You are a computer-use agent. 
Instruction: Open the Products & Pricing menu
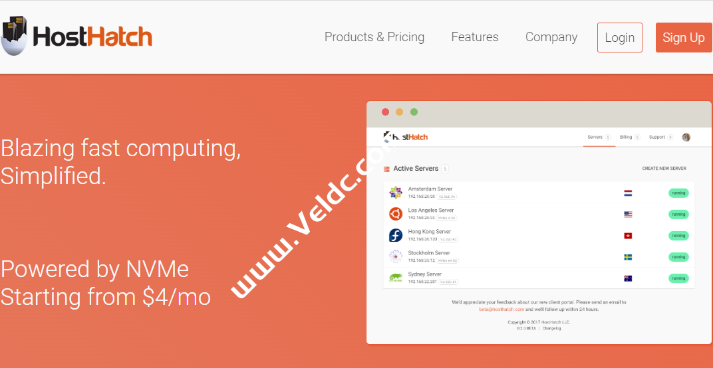[x=374, y=37]
